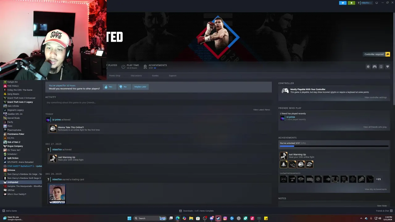Open the second unlocked achievement icon
The width and height of the screenshot is (395, 222).
tap(292, 164)
